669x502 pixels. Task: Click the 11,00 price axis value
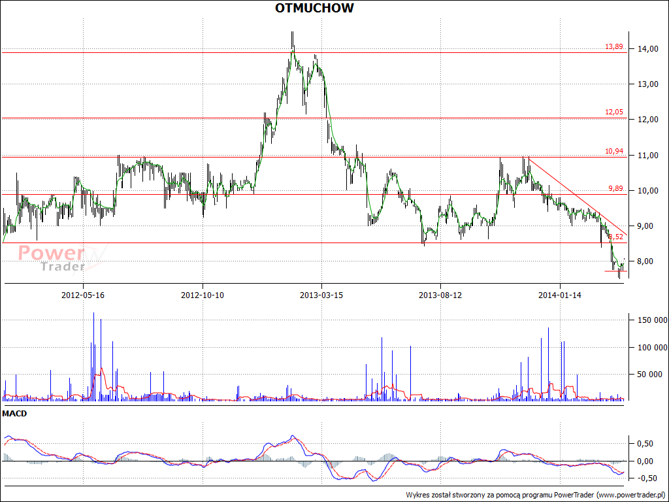[x=647, y=156]
